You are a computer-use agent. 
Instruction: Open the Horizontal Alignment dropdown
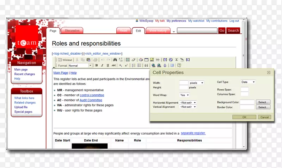pyautogui.click(x=188, y=103)
